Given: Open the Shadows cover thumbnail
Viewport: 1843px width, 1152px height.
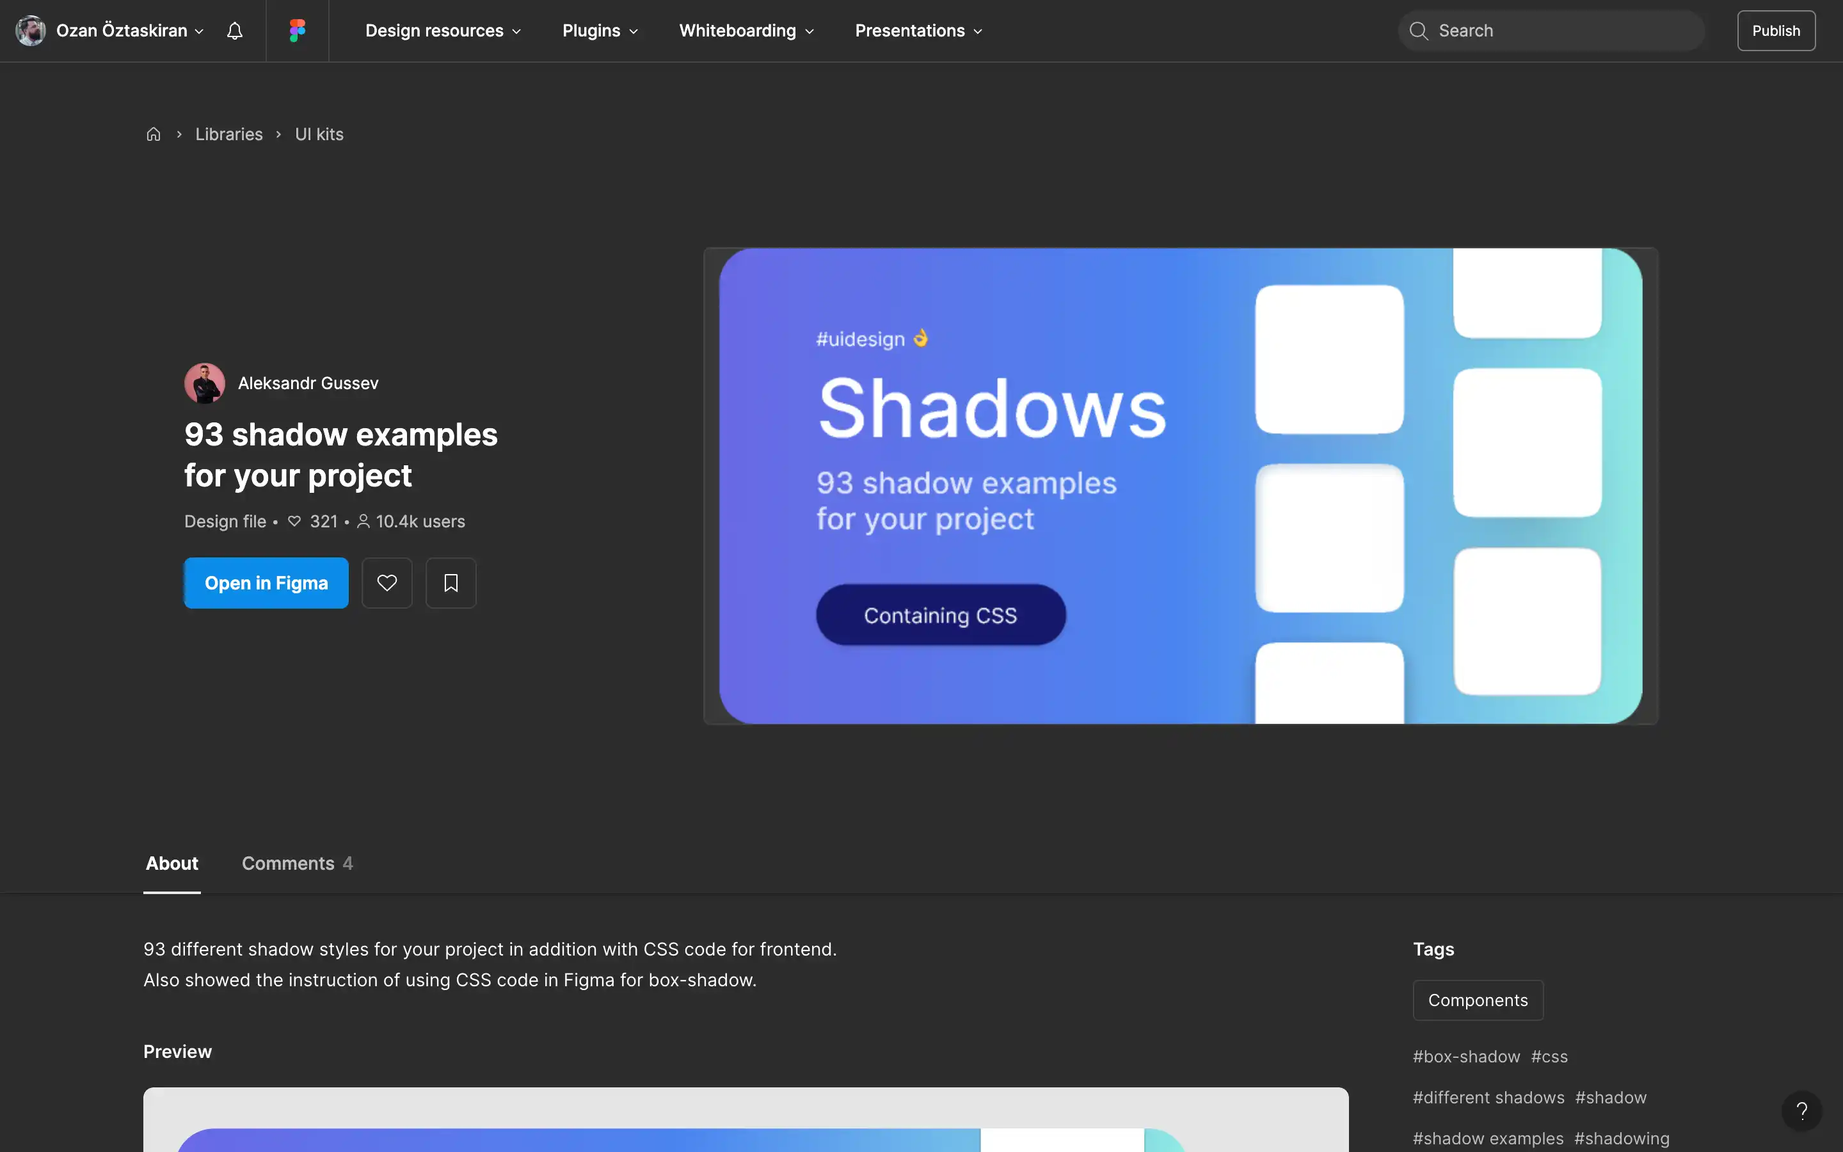Looking at the screenshot, I should coord(1181,486).
